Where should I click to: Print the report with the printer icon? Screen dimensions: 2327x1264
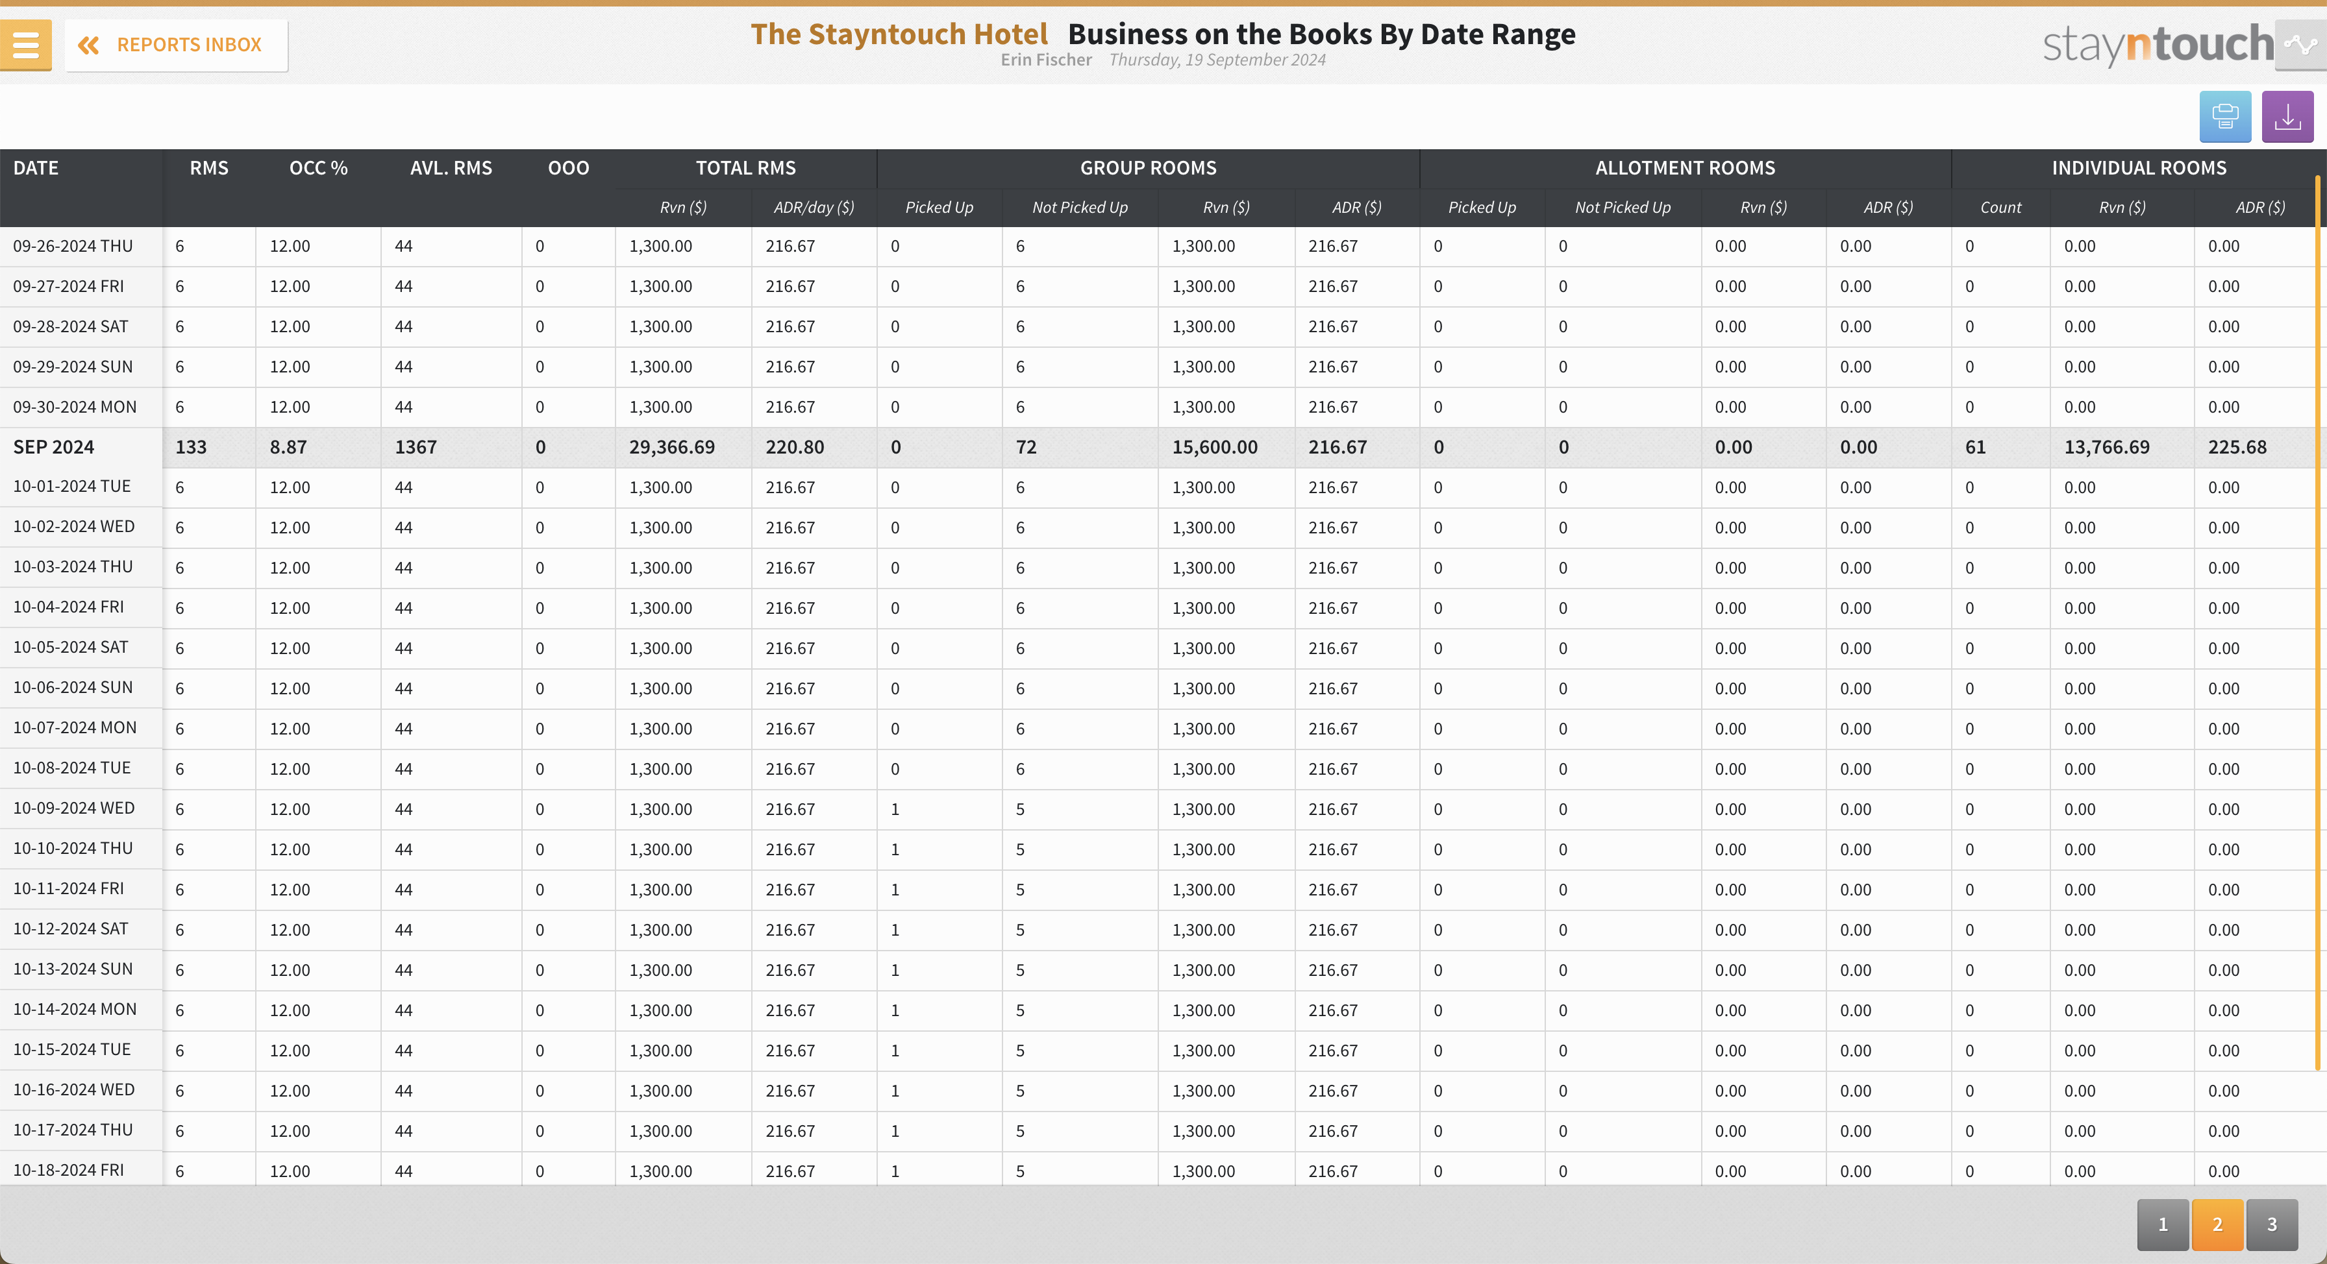(x=2224, y=116)
